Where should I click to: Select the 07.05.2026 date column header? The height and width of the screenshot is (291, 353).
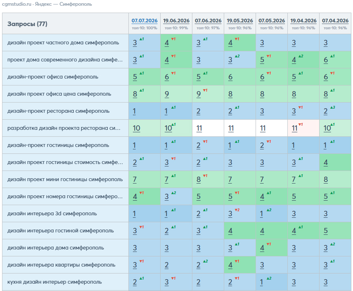point(271,21)
